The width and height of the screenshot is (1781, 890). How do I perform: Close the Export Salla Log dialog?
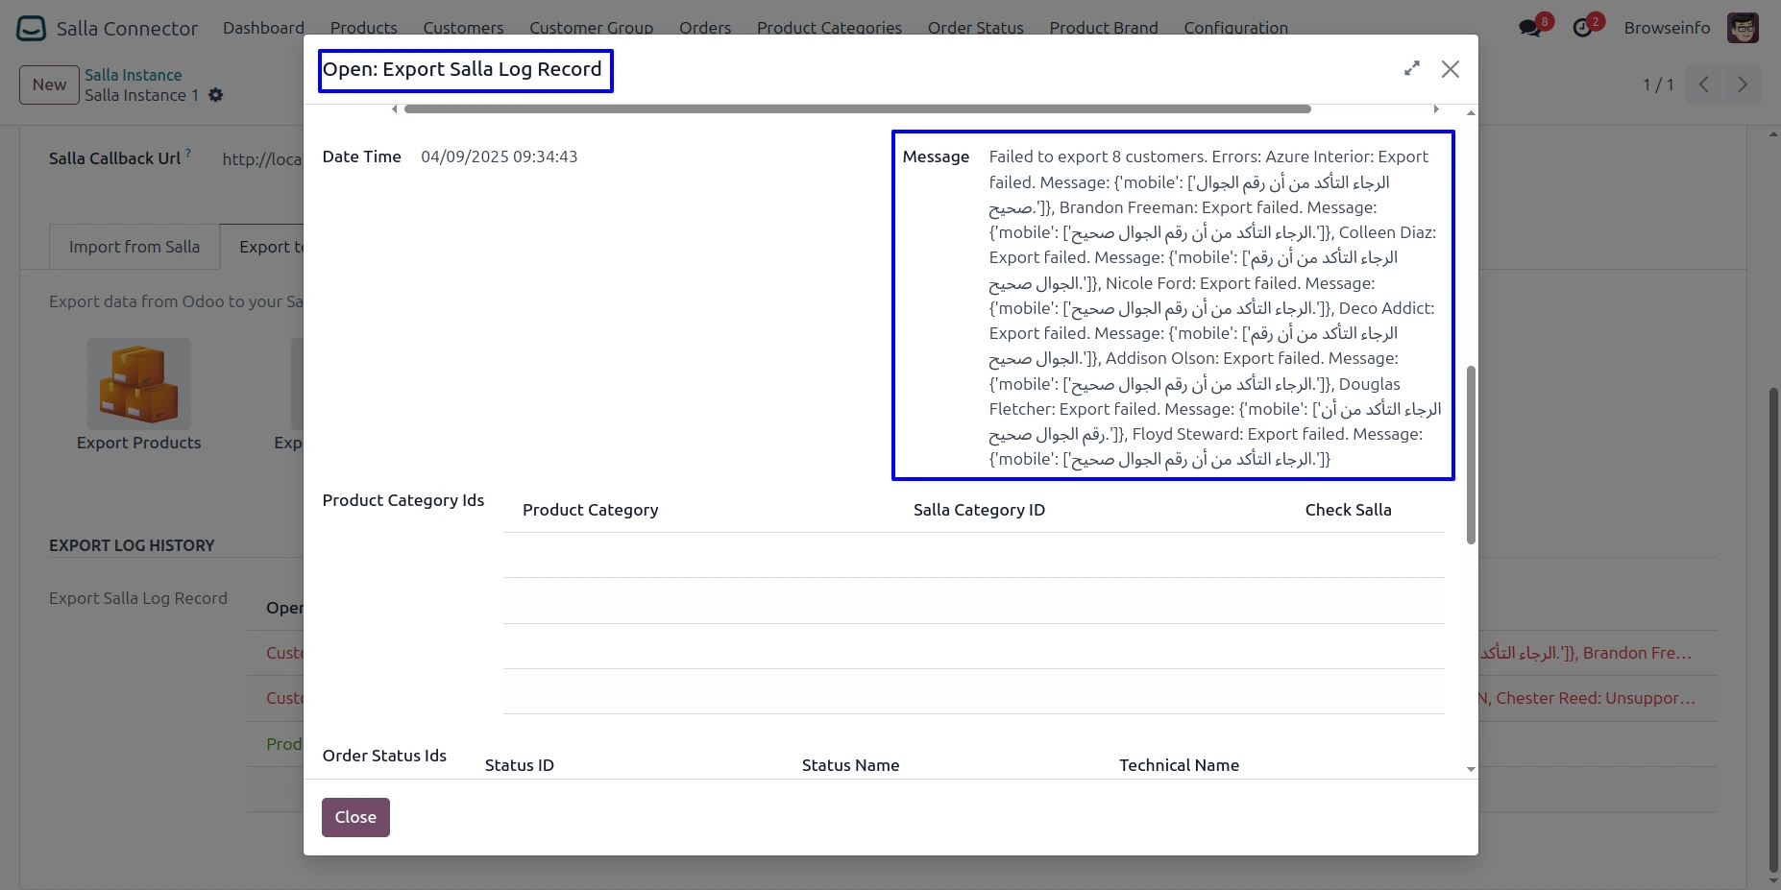1451,69
